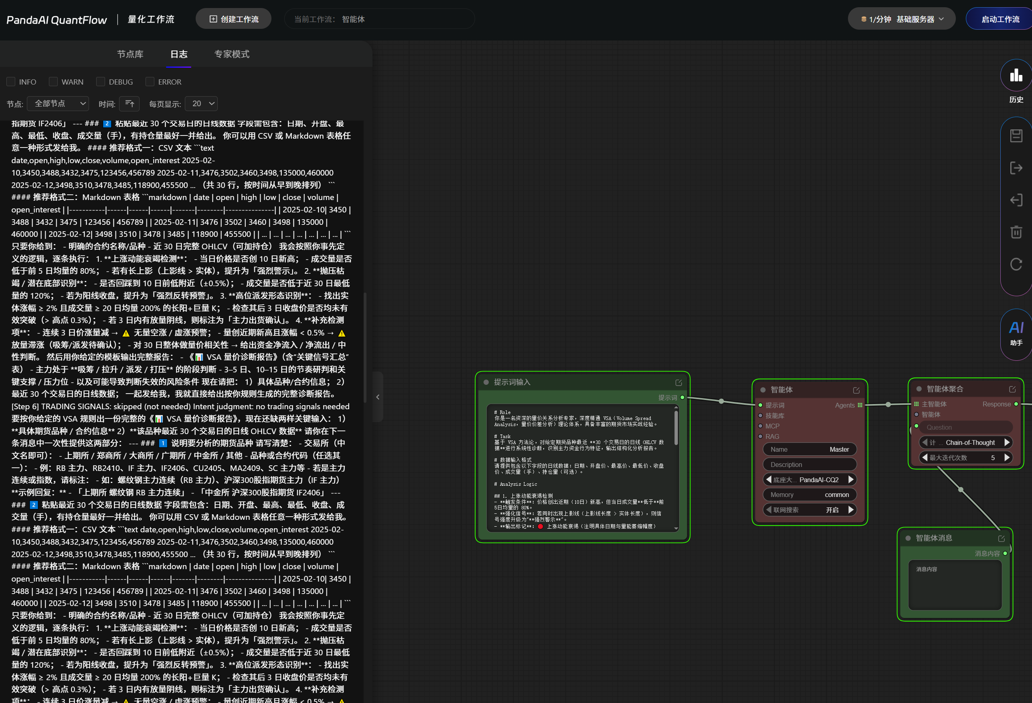
Task: Click the prompt text box scrollbar thumb
Action: (x=676, y=428)
